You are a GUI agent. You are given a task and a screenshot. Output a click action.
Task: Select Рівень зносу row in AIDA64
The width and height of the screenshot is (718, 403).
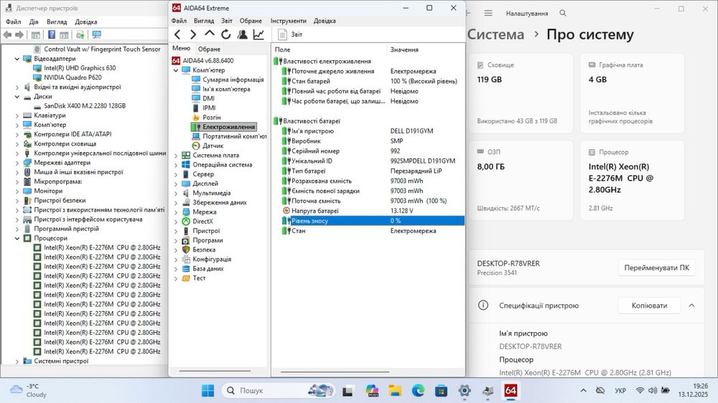click(x=373, y=221)
